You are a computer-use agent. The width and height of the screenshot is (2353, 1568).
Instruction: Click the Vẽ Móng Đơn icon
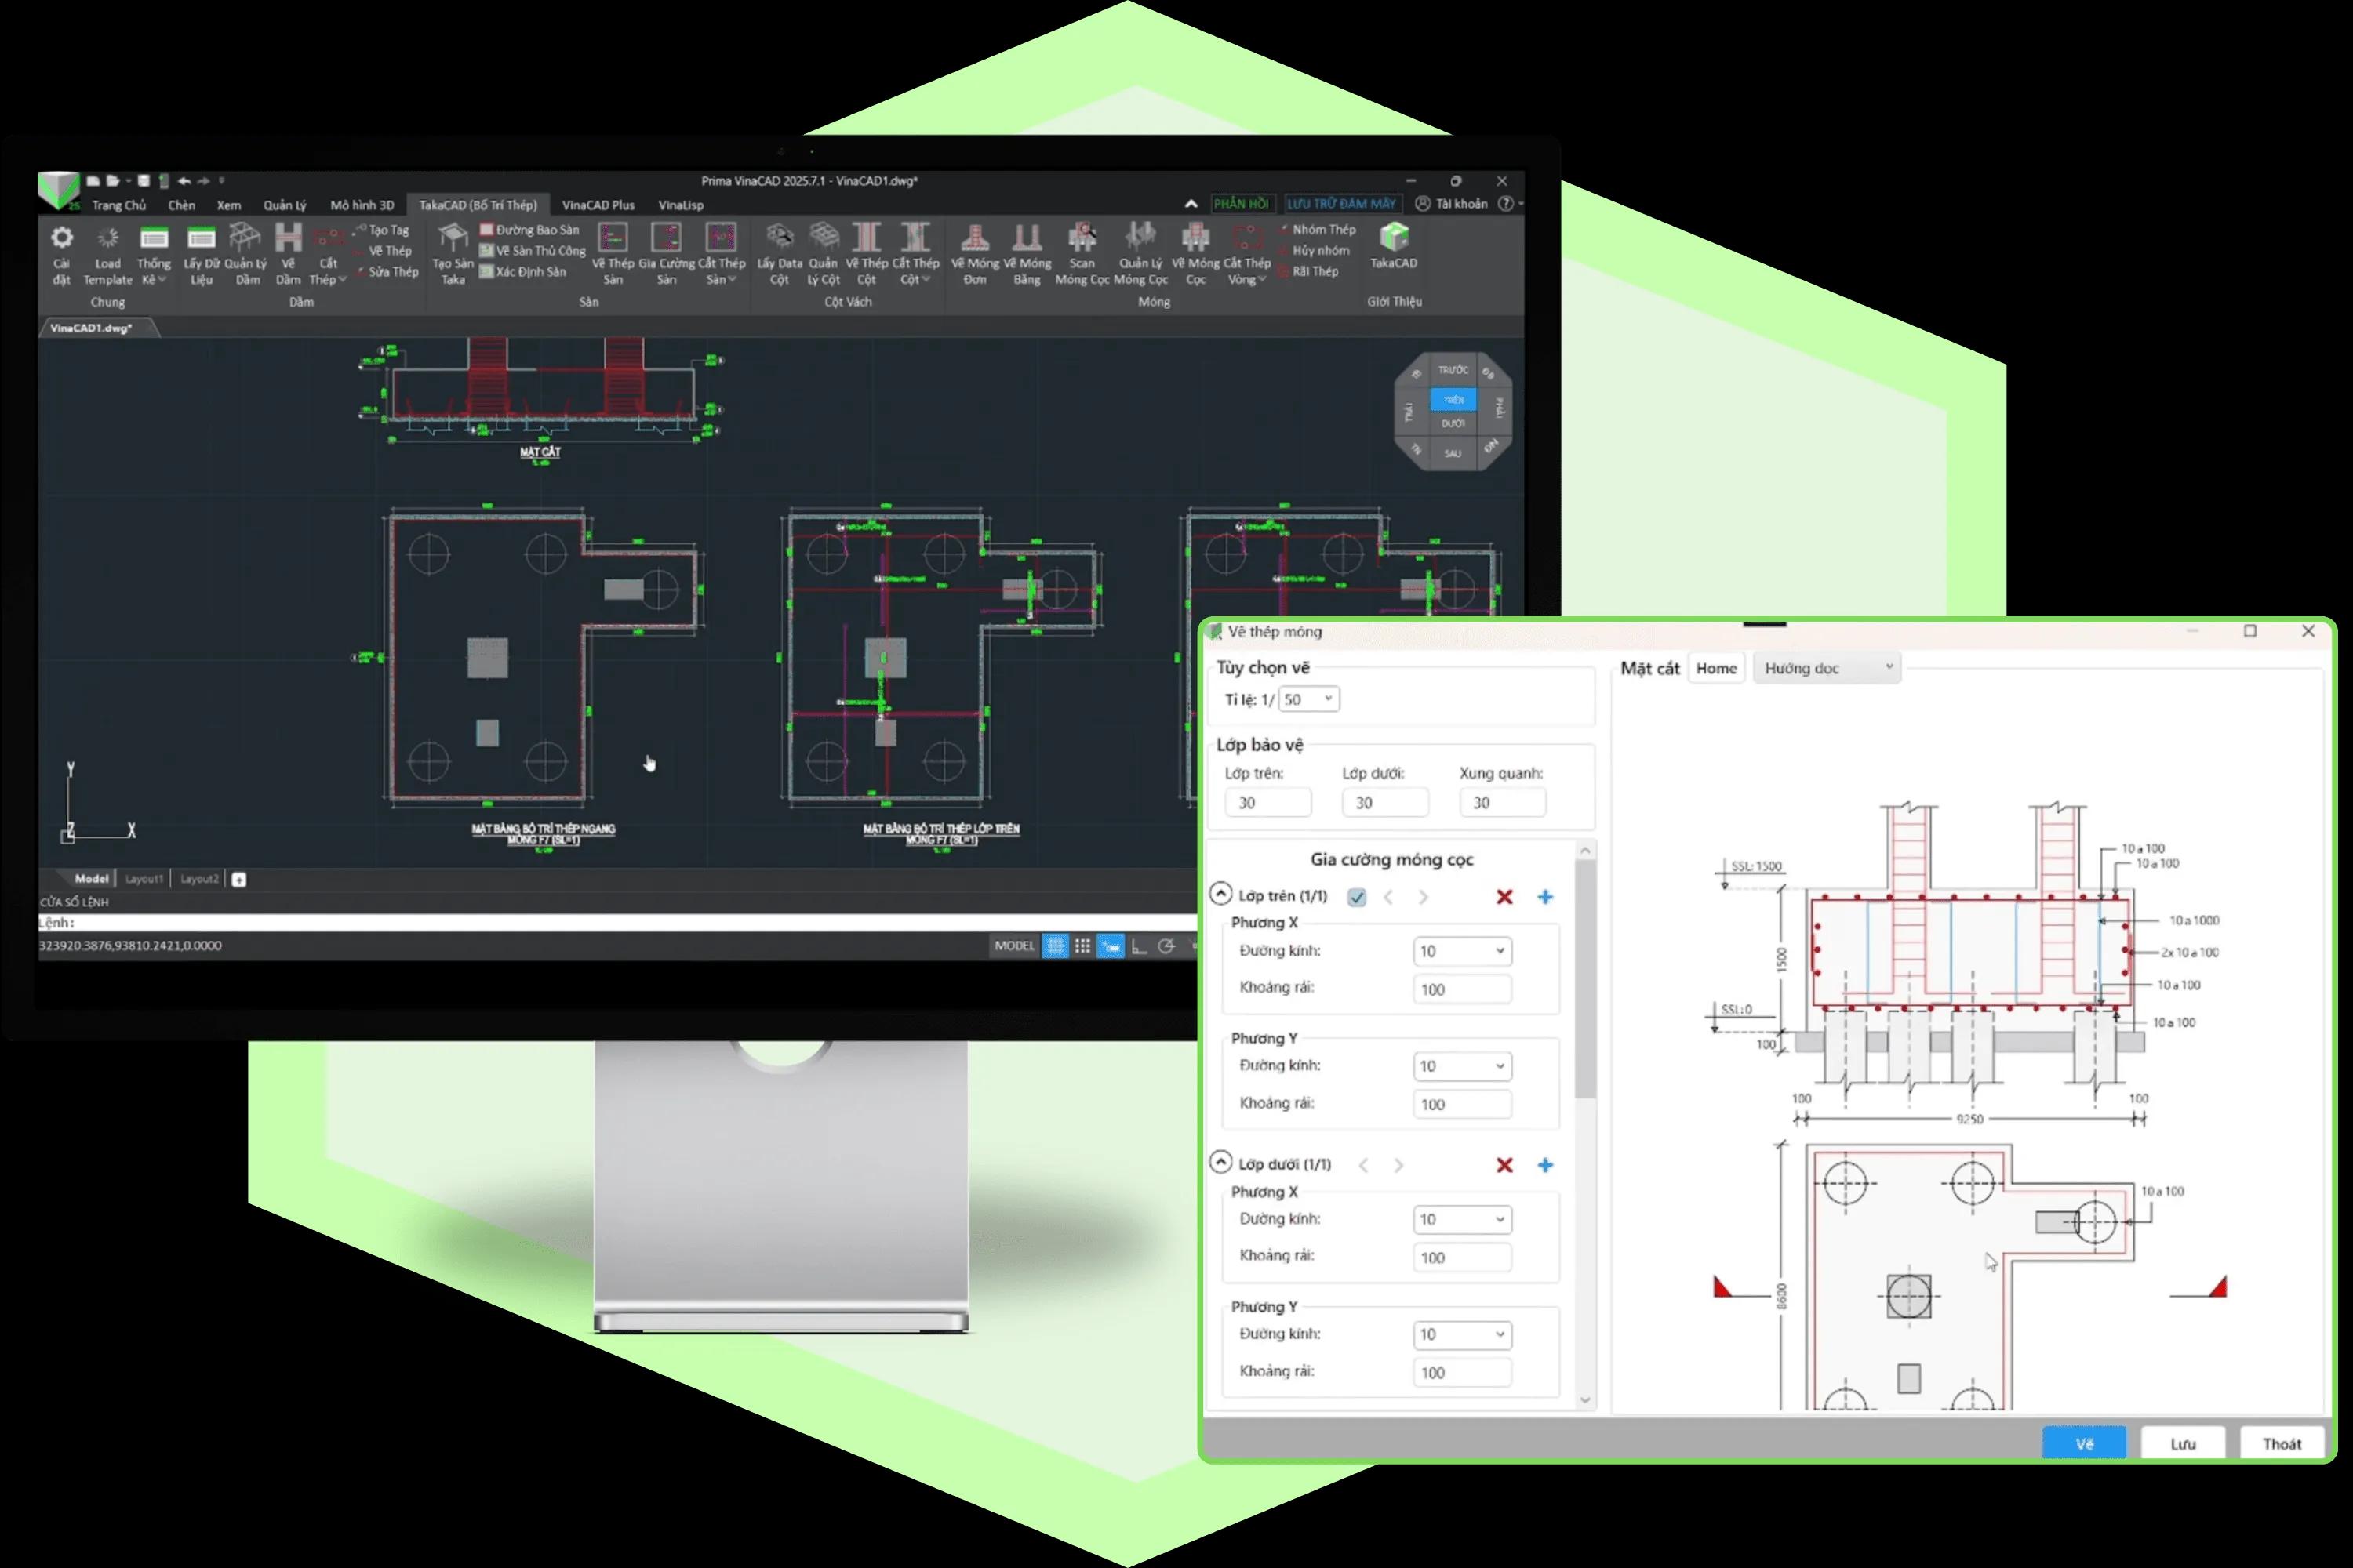pyautogui.click(x=976, y=237)
